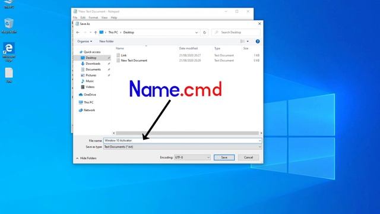
Task: Sort files by the Type column header
Action: point(217,48)
